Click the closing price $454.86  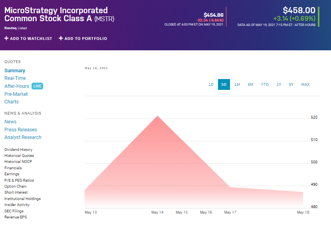tap(214, 15)
